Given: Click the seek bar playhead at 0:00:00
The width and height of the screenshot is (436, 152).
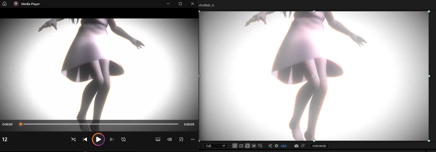Looking at the screenshot, I should [x=21, y=124].
